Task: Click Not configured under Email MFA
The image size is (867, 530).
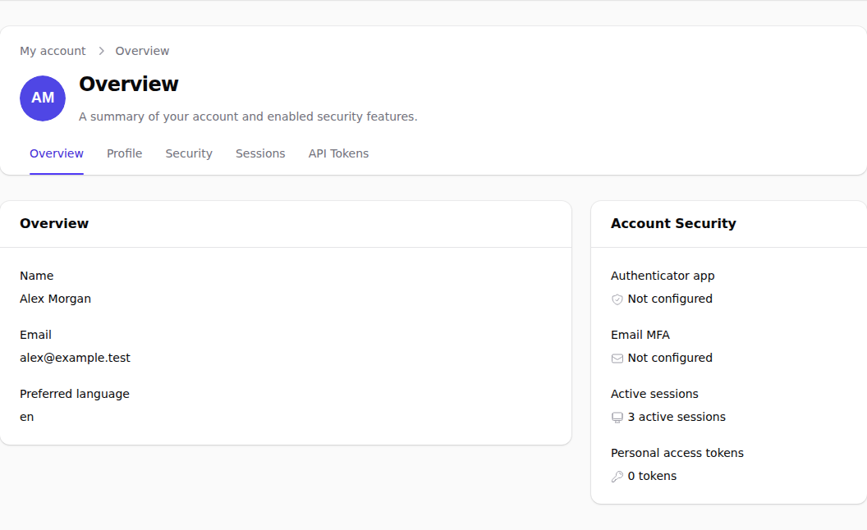Action: tap(670, 359)
